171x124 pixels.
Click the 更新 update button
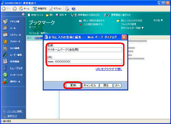point(73,85)
